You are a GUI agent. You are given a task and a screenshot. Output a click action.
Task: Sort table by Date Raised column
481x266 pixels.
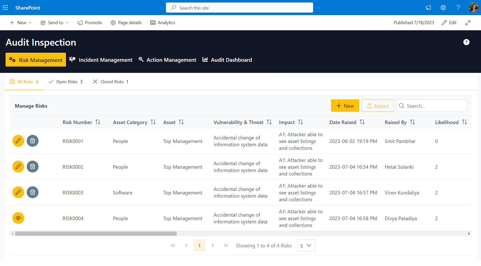tap(362, 122)
